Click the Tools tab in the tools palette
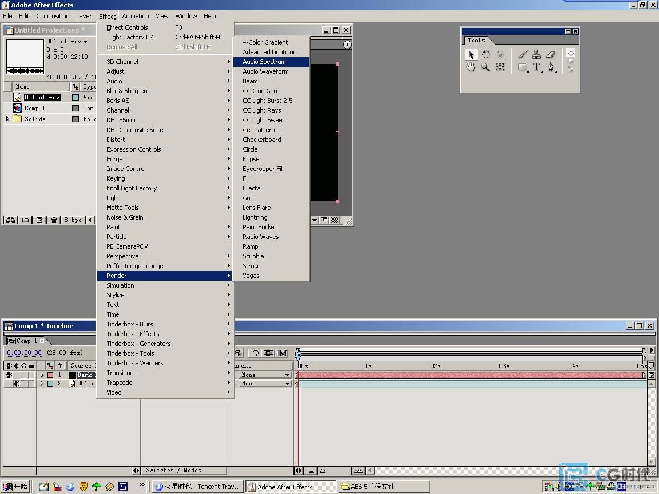 [476, 41]
